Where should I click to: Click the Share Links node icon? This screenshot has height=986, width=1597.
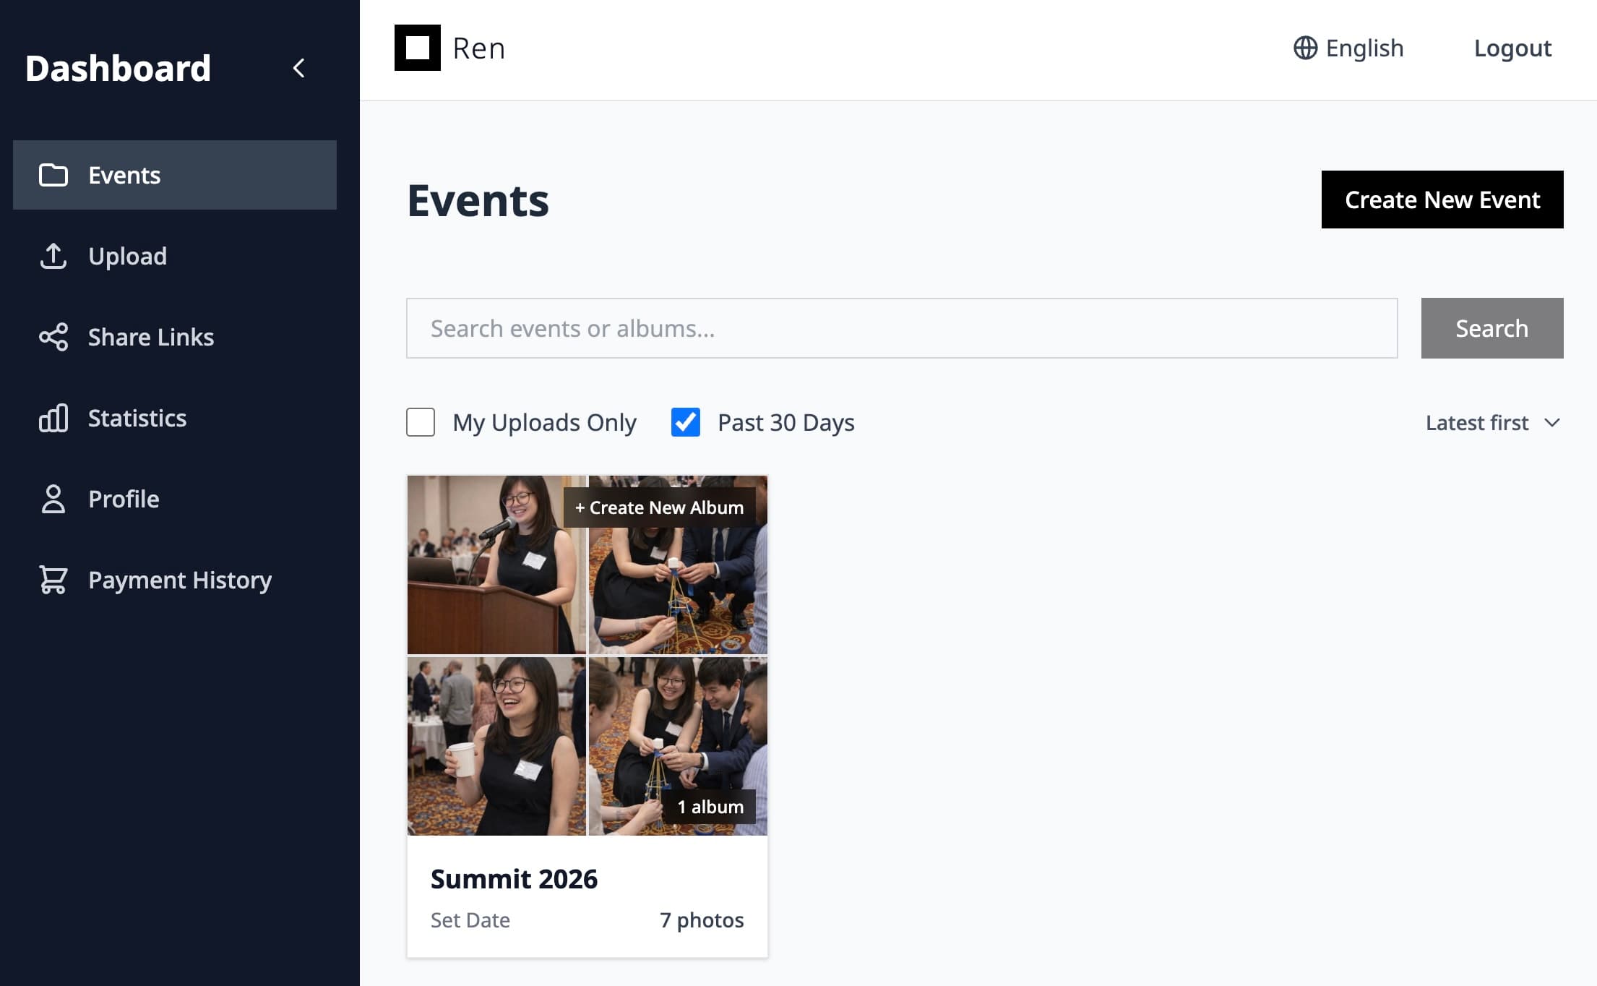pyautogui.click(x=53, y=337)
